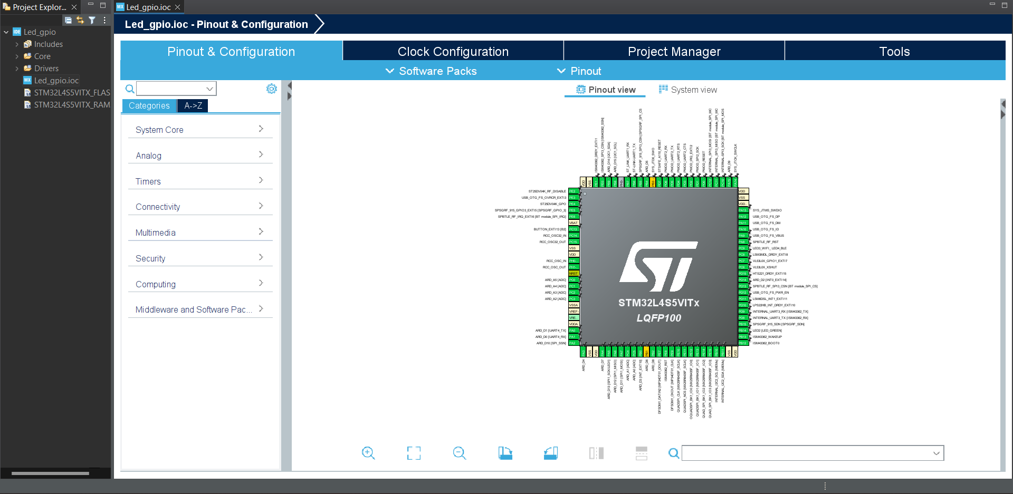
Task: Open the Project Manager tab
Action: click(674, 51)
